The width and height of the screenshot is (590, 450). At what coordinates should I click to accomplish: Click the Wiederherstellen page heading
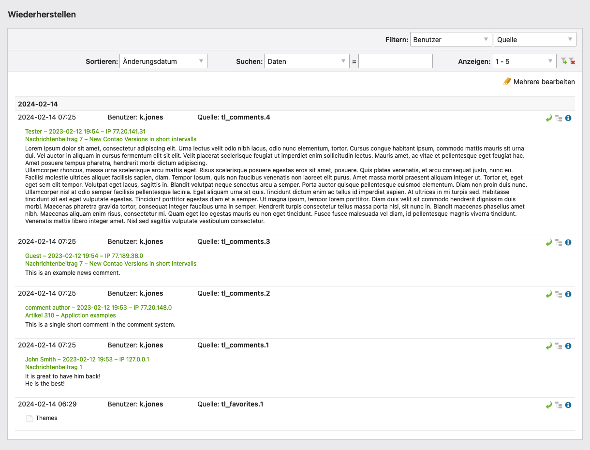pos(42,15)
